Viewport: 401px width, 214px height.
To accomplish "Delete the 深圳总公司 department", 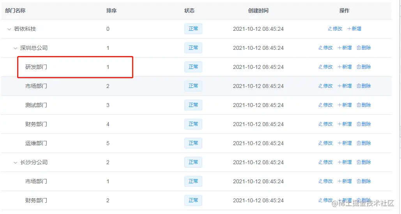I will coord(364,48).
